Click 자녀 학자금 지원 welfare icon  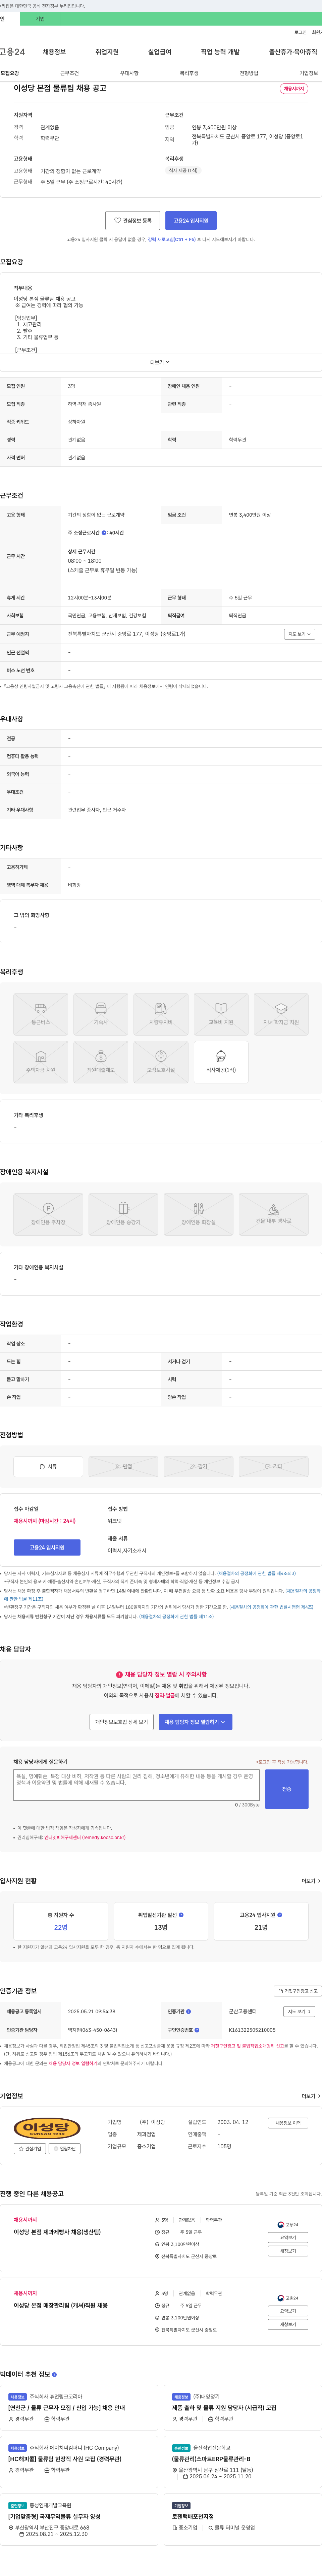281,1014
